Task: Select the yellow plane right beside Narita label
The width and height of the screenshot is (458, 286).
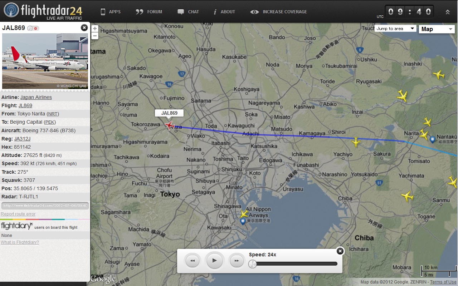Action: [x=424, y=135]
